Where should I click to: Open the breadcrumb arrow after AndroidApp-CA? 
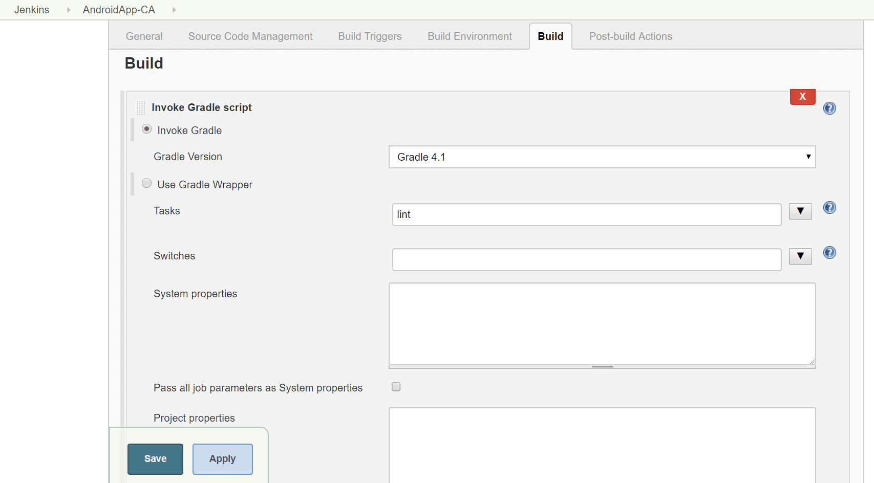coord(174,10)
